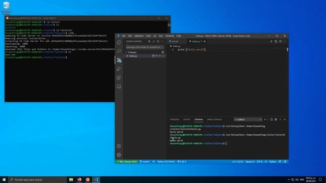Open Firefox from the taskbar

click(79, 179)
